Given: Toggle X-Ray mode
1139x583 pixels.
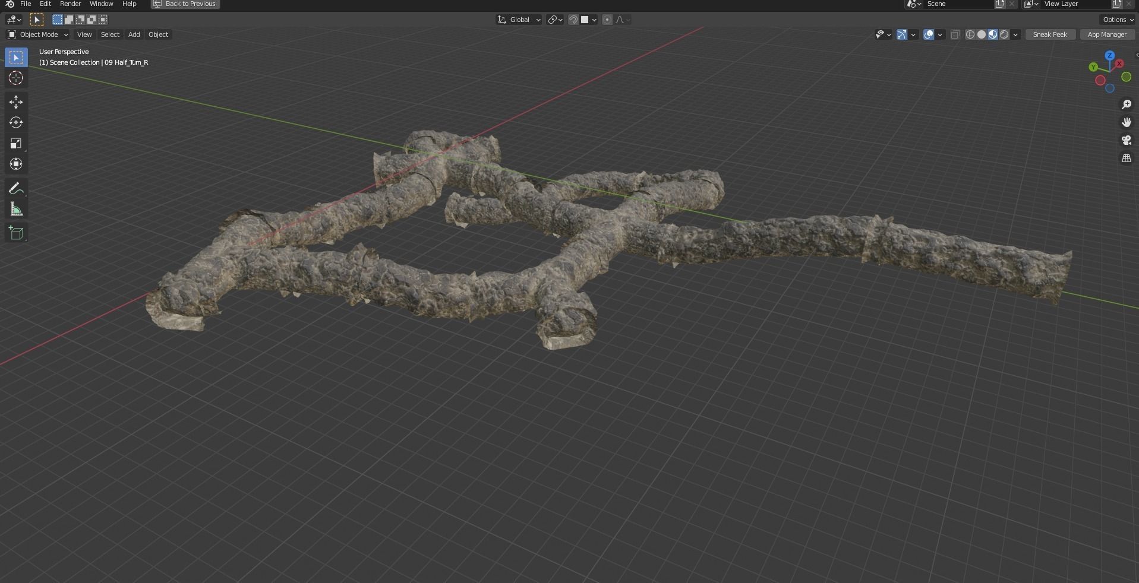Looking at the screenshot, I should point(955,34).
